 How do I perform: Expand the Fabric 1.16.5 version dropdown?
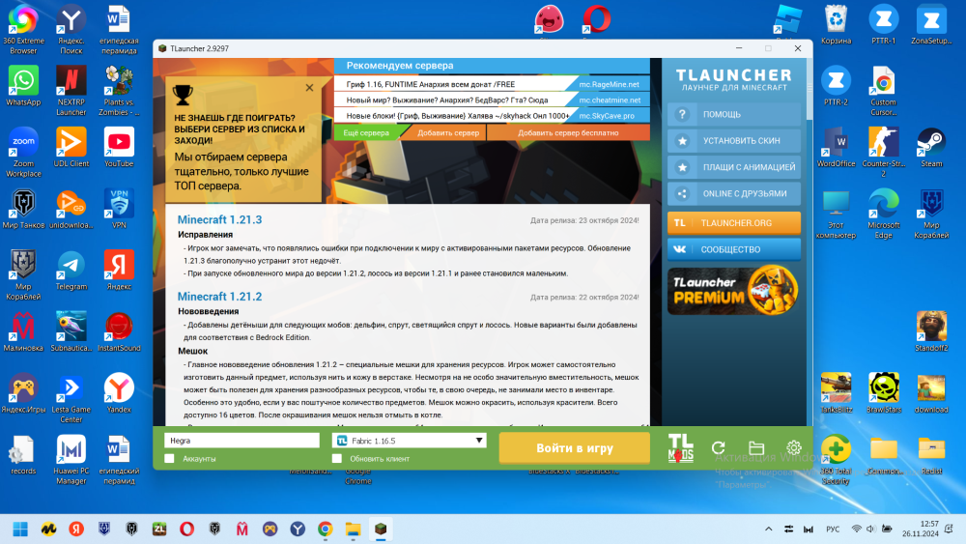tap(409, 441)
